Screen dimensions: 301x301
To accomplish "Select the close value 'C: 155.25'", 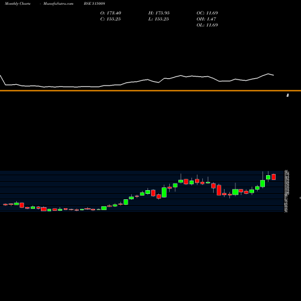I will click(x=110, y=19).
